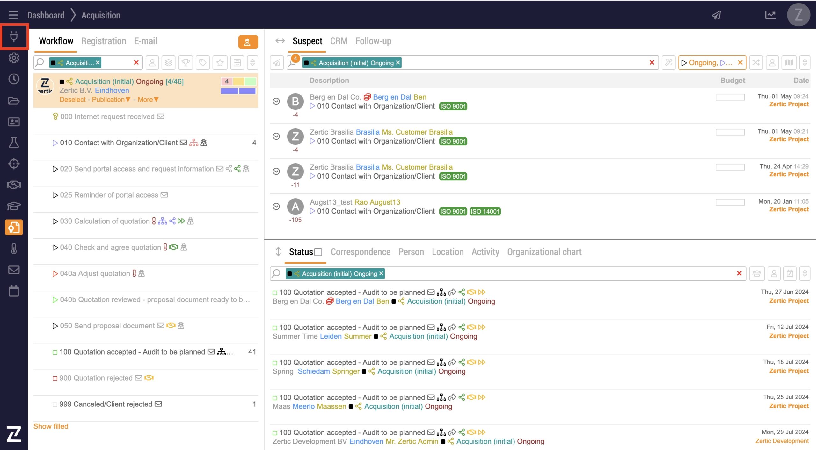Switch to the CRM tab
Viewport: 816px width, 450px height.
point(339,41)
